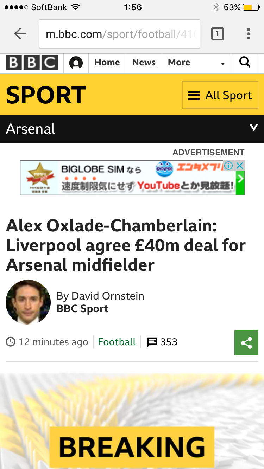Viewport: 264px width, 469px height.
Task: Close the BIGLOBE advertisement
Action: (x=240, y=166)
